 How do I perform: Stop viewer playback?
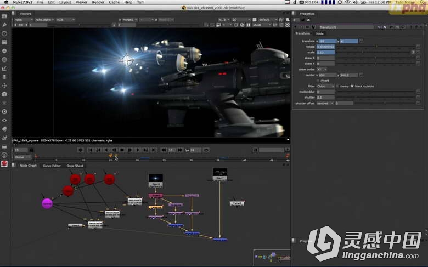tap(122, 150)
